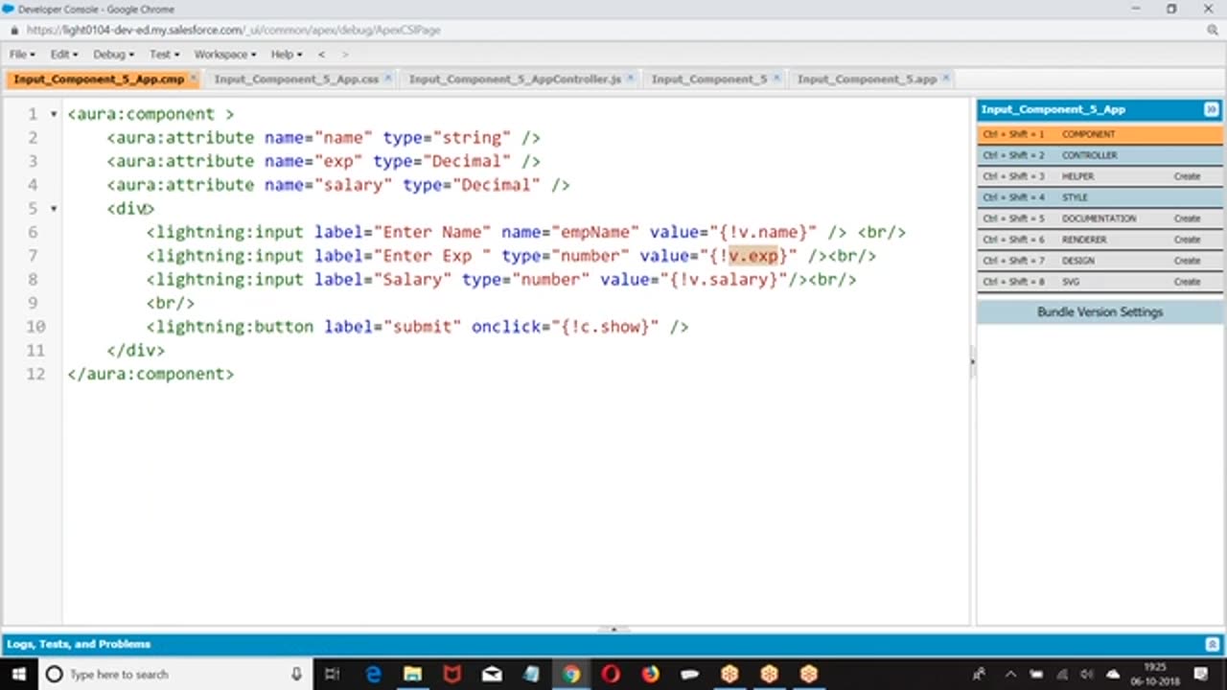Close the Input_Component_5 tab
This screenshot has width=1227, height=690.
(776, 79)
